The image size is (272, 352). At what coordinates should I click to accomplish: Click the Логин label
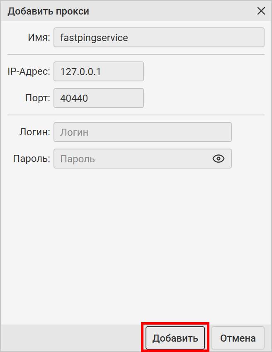(35, 132)
